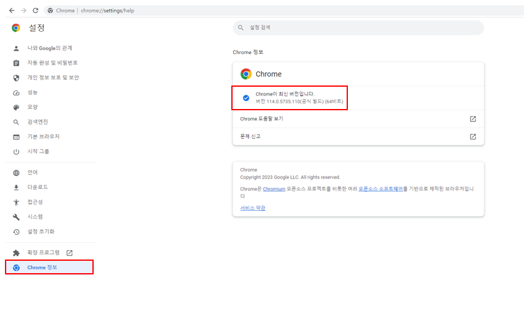Click the wrench icon for 시스템
The image size is (524, 319).
tap(16, 217)
